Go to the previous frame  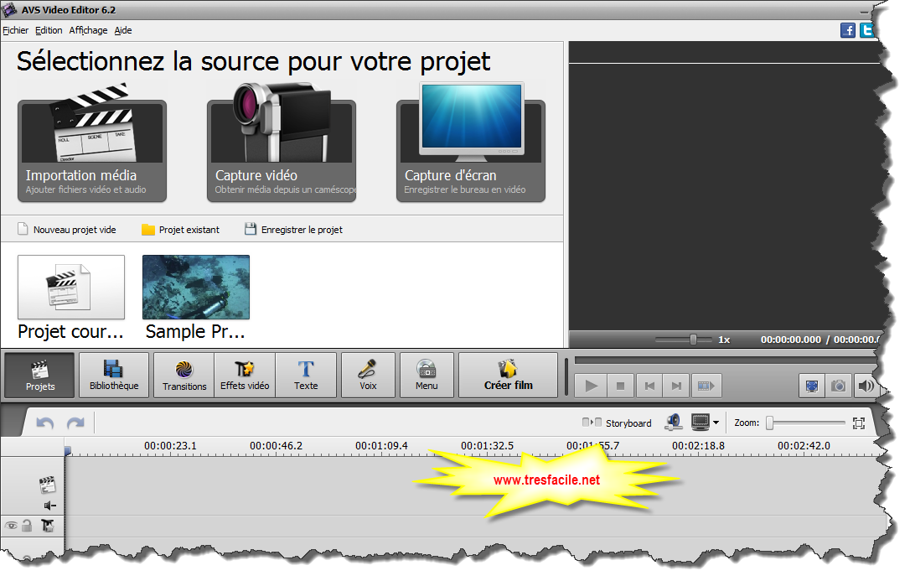tap(649, 386)
